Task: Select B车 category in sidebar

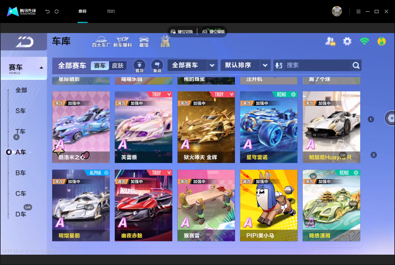Action: point(21,173)
